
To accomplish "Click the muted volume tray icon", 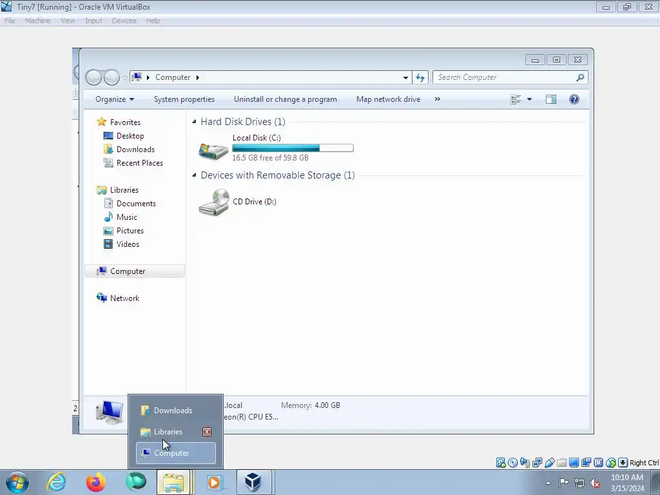I will click(595, 483).
